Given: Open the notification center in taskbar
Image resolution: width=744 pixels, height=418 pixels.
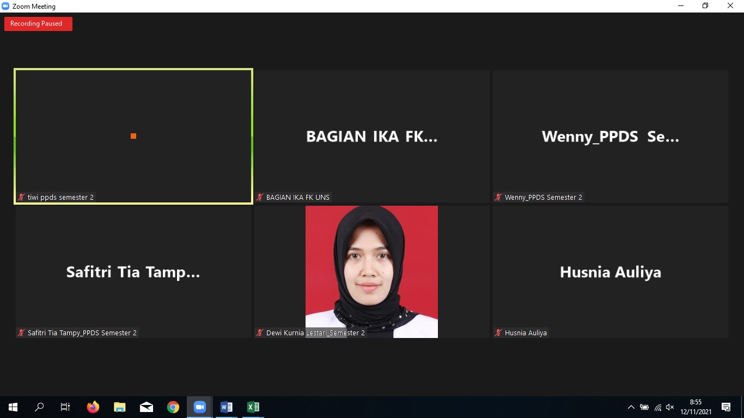Looking at the screenshot, I should click(x=726, y=407).
